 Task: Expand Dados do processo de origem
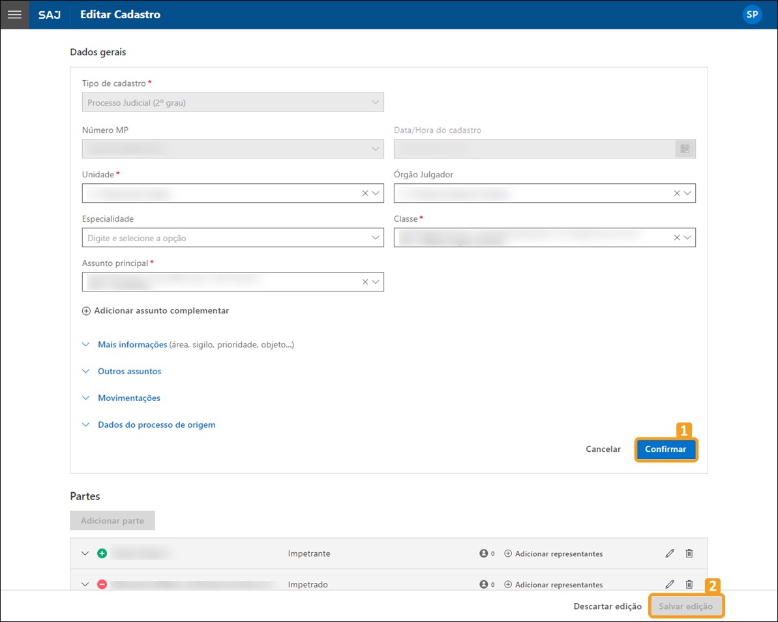click(156, 424)
